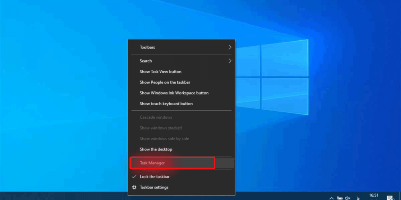This screenshot has height=200, width=401.
Task: Toggle Show Task View button
Action: 181,72
